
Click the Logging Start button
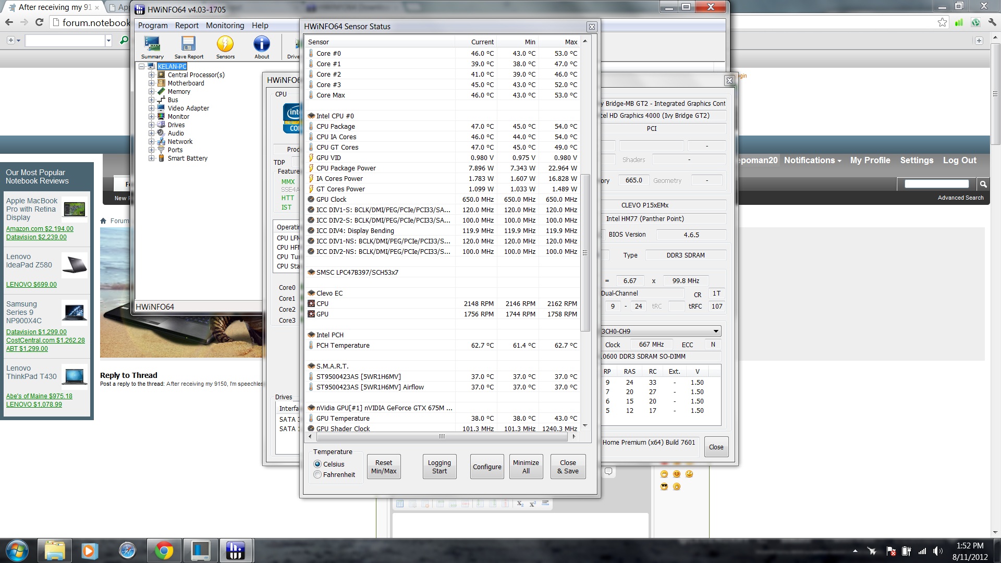[x=440, y=467]
